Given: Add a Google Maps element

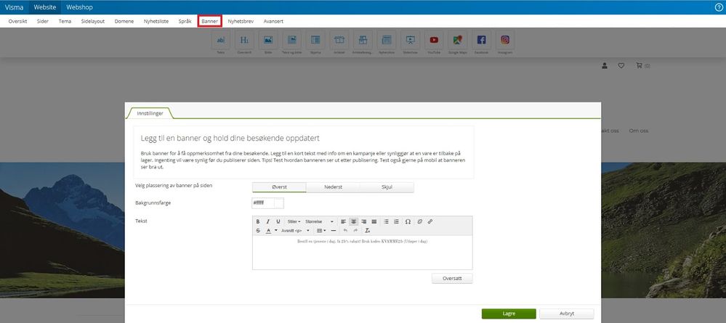Looking at the screenshot, I should point(457,40).
